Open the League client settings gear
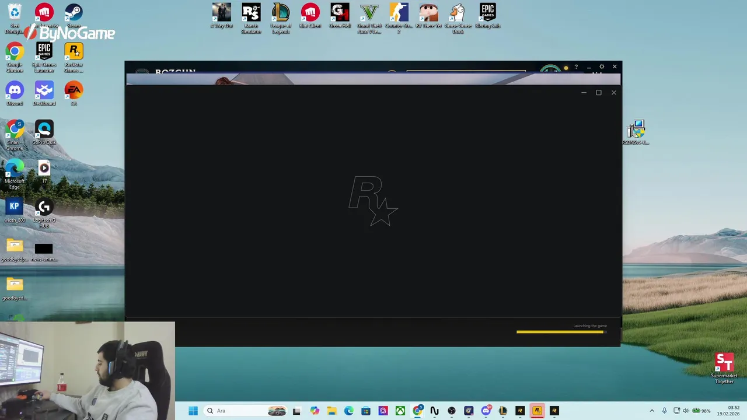The image size is (747, 420). pos(602,67)
